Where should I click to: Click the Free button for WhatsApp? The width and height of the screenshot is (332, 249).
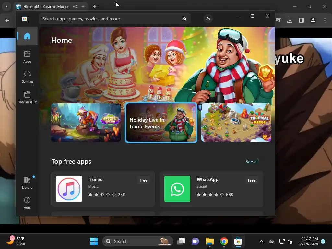point(252,180)
